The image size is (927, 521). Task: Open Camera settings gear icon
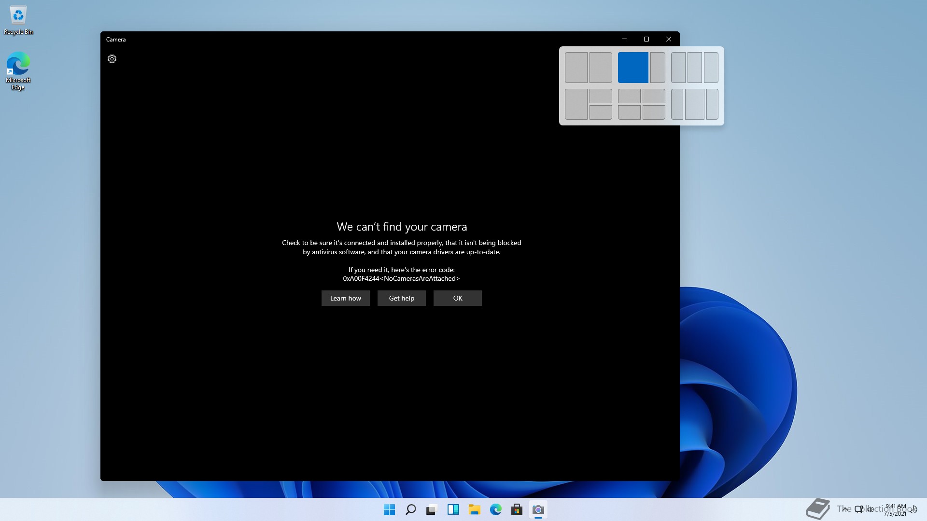pos(112,59)
